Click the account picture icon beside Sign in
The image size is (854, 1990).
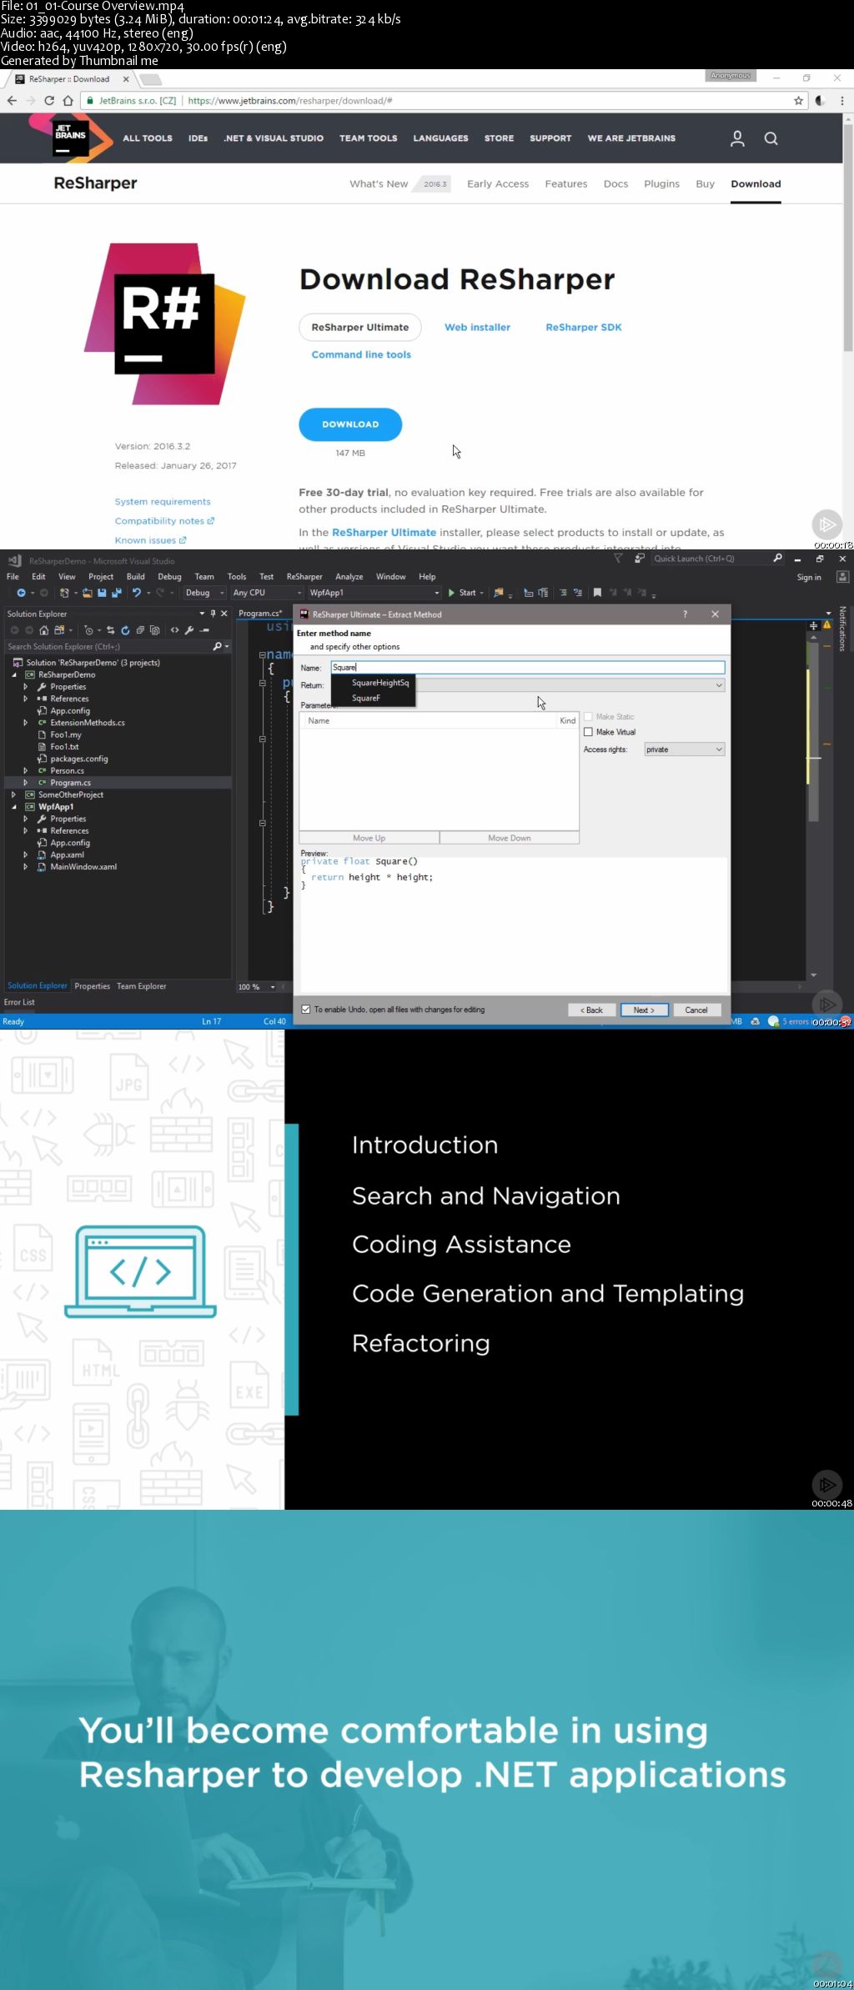tap(843, 577)
